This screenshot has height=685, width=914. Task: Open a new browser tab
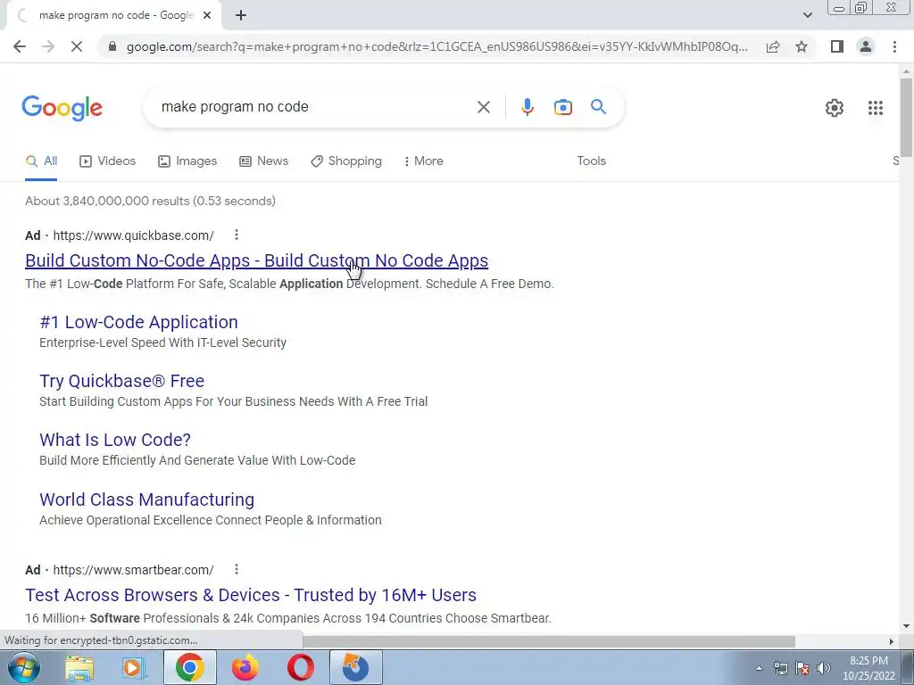coord(241,16)
